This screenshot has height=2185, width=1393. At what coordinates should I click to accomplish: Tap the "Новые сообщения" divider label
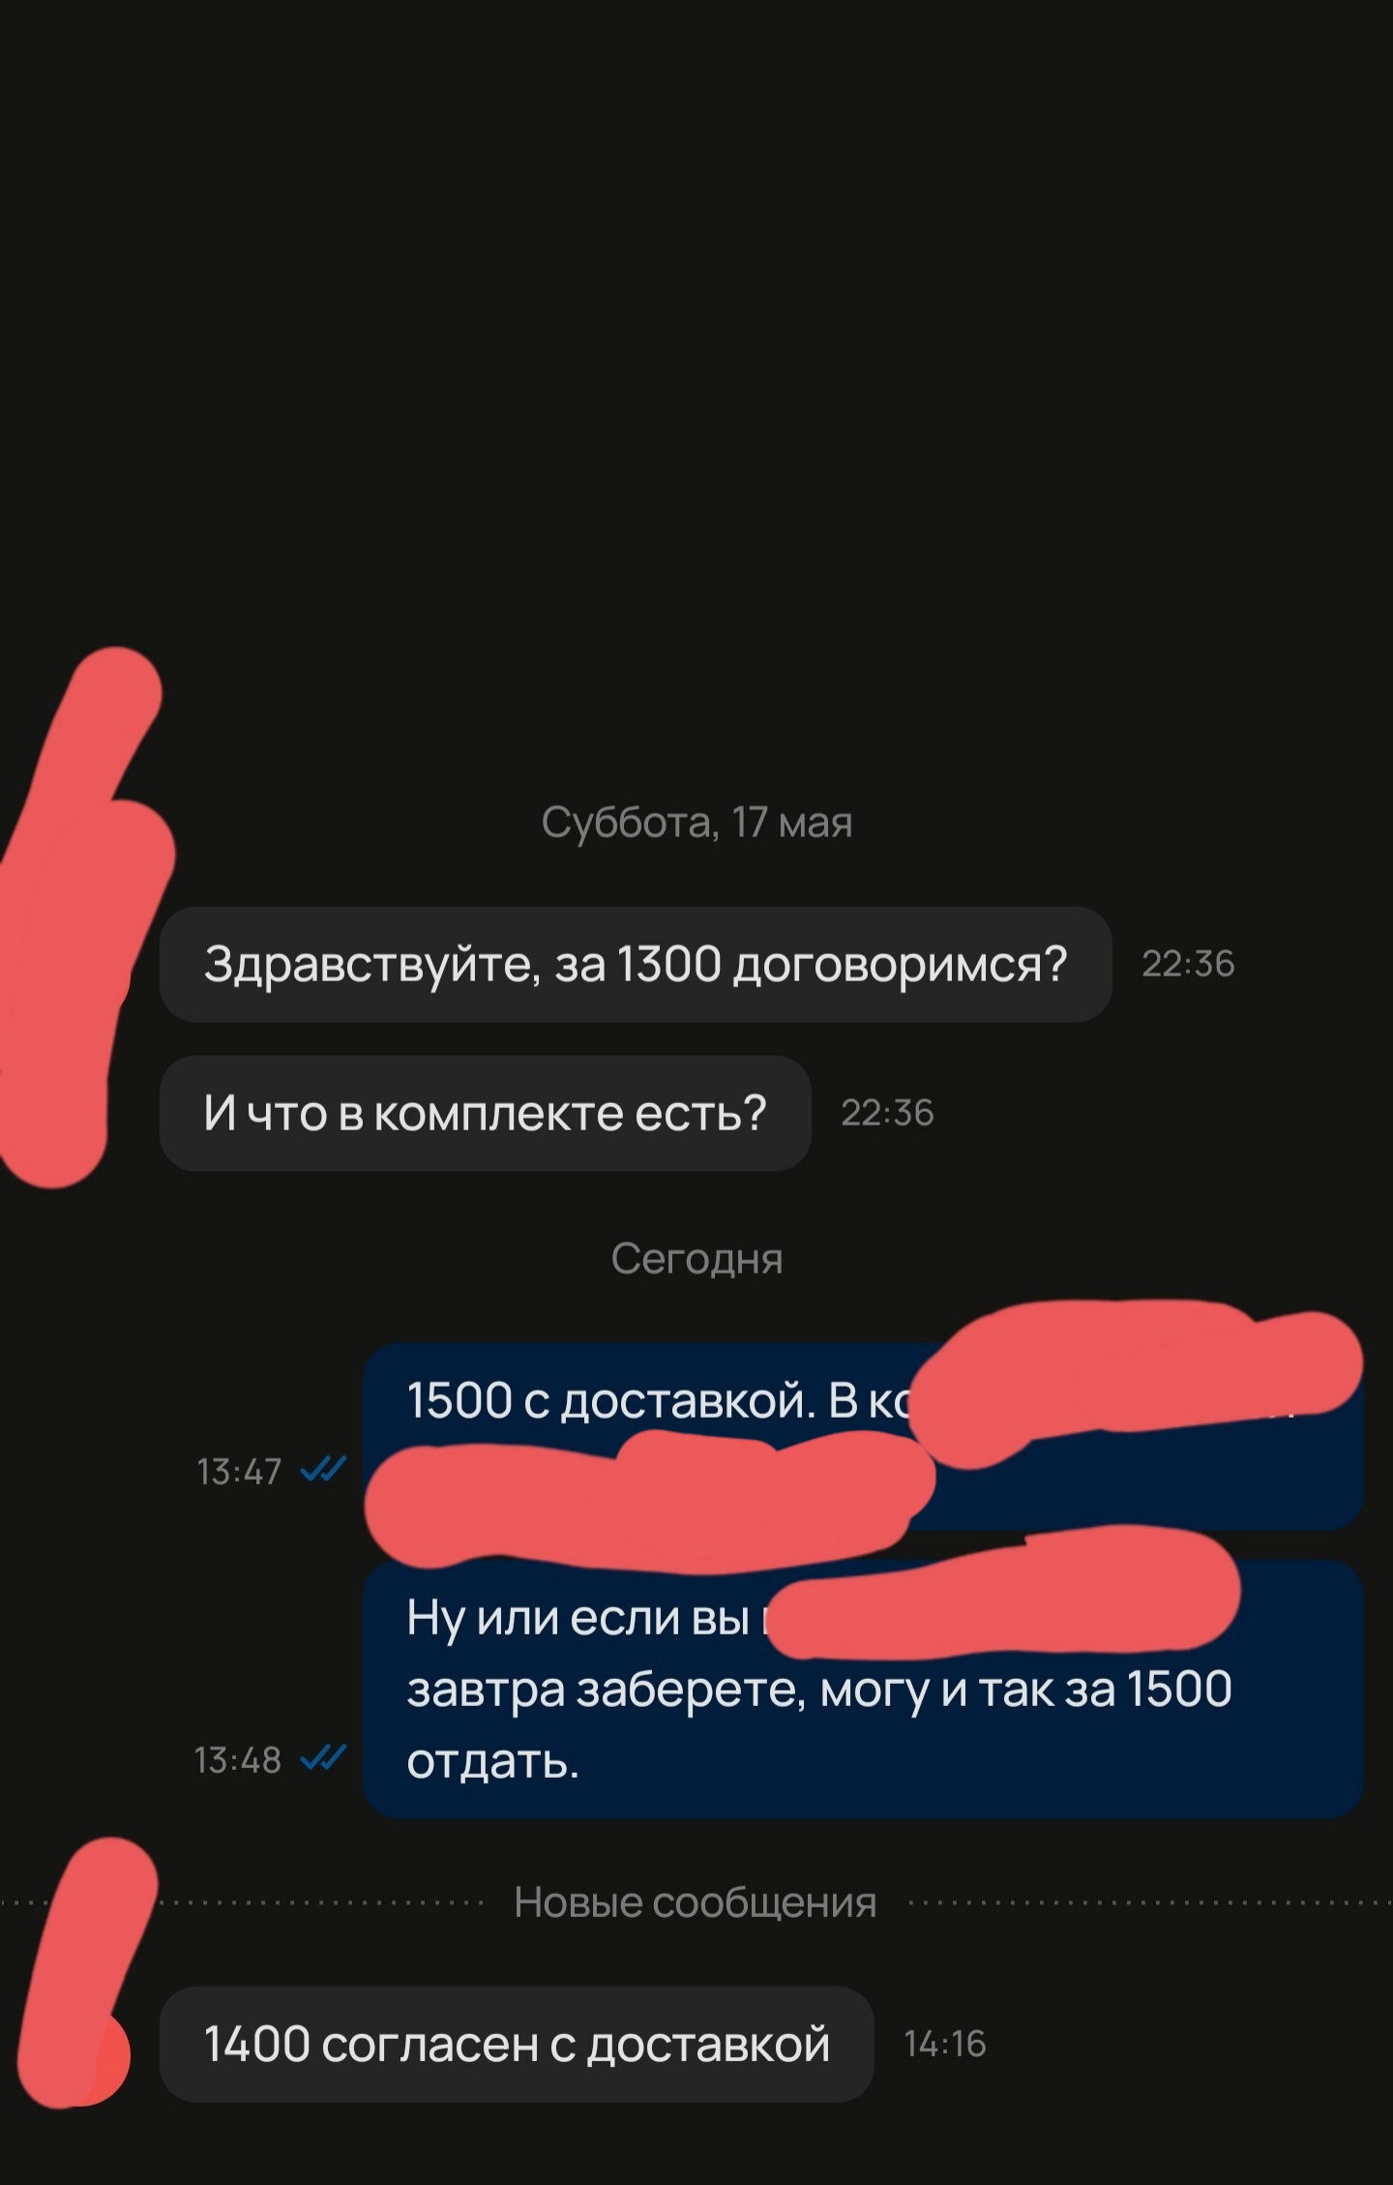(696, 1902)
